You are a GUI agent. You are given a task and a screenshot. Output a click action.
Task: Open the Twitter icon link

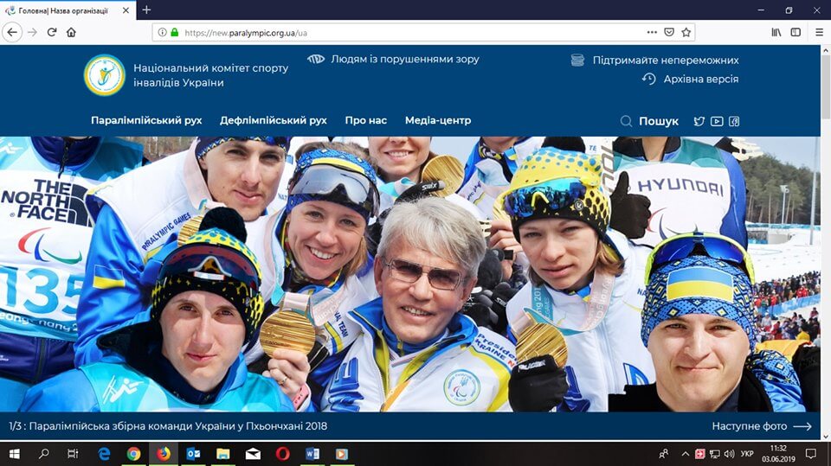(699, 121)
